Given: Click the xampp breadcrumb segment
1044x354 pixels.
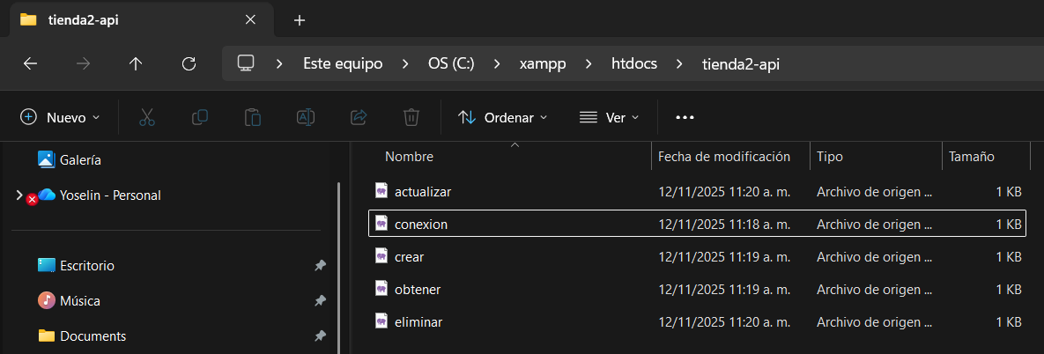Looking at the screenshot, I should (543, 64).
